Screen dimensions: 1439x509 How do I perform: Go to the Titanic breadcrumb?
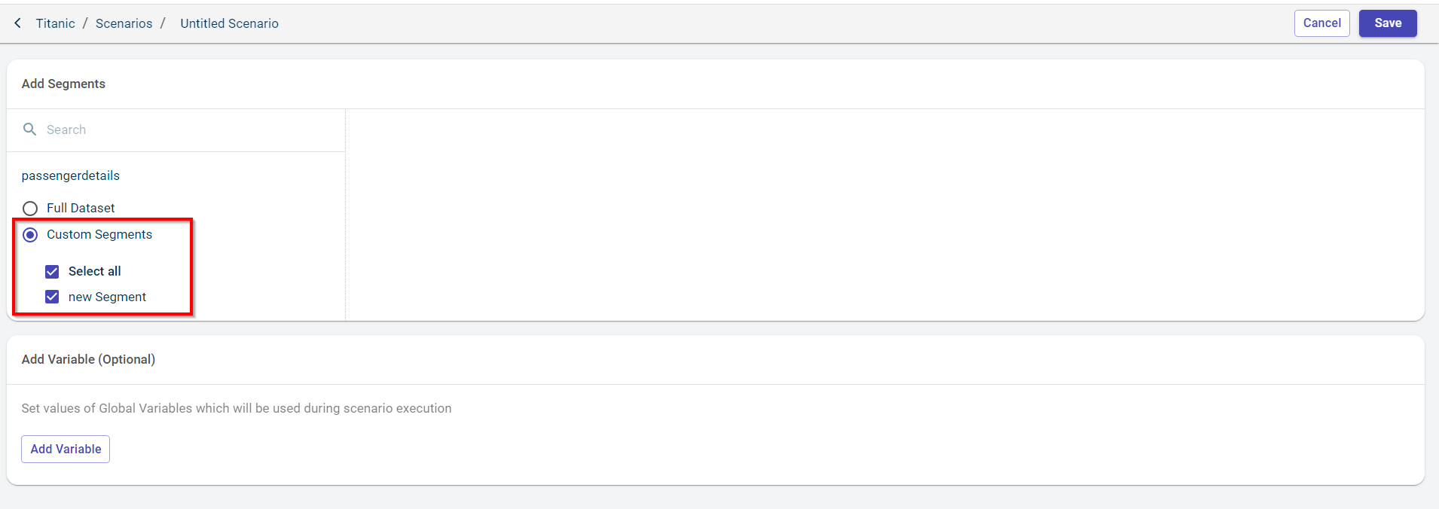(55, 23)
